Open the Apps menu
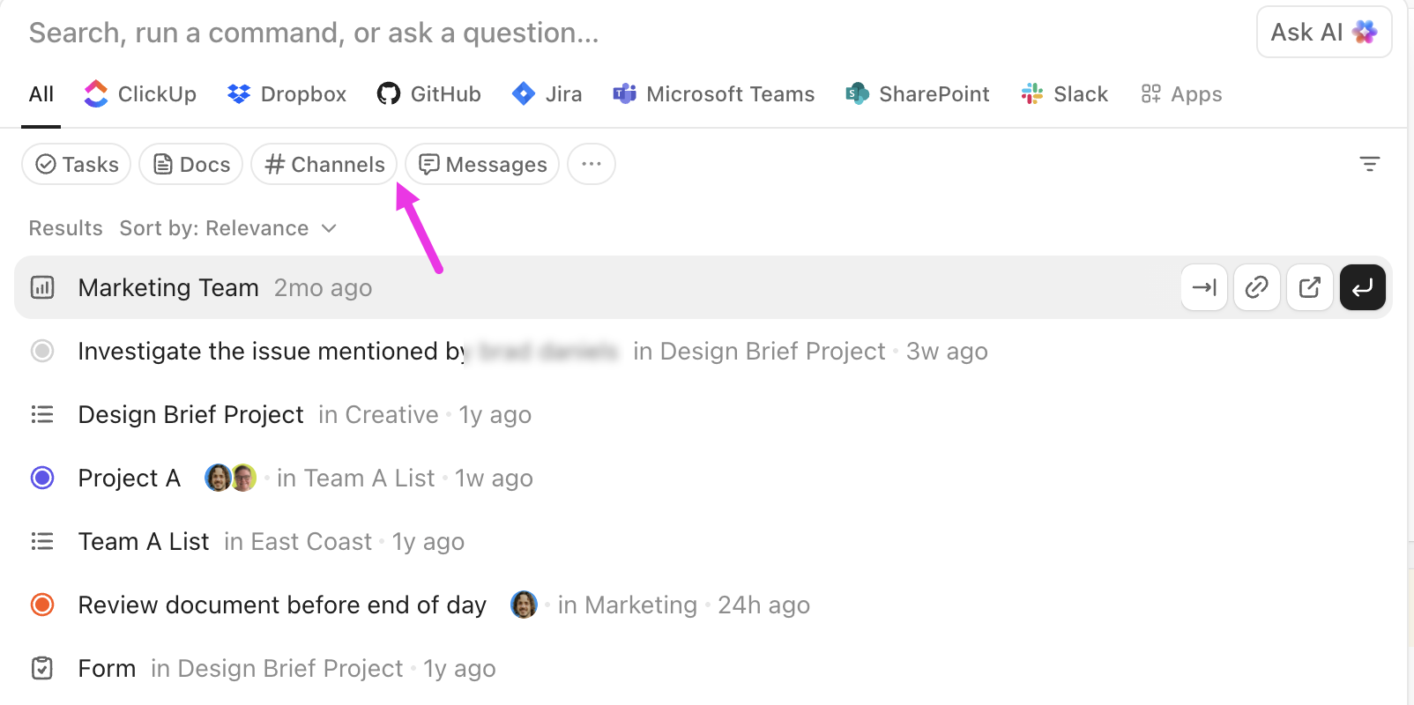Viewport: 1414px width, 705px height. [1181, 94]
